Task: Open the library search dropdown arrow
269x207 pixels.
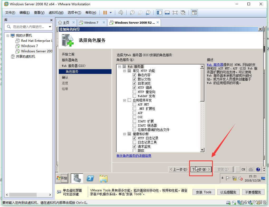Action: (x=50, y=27)
